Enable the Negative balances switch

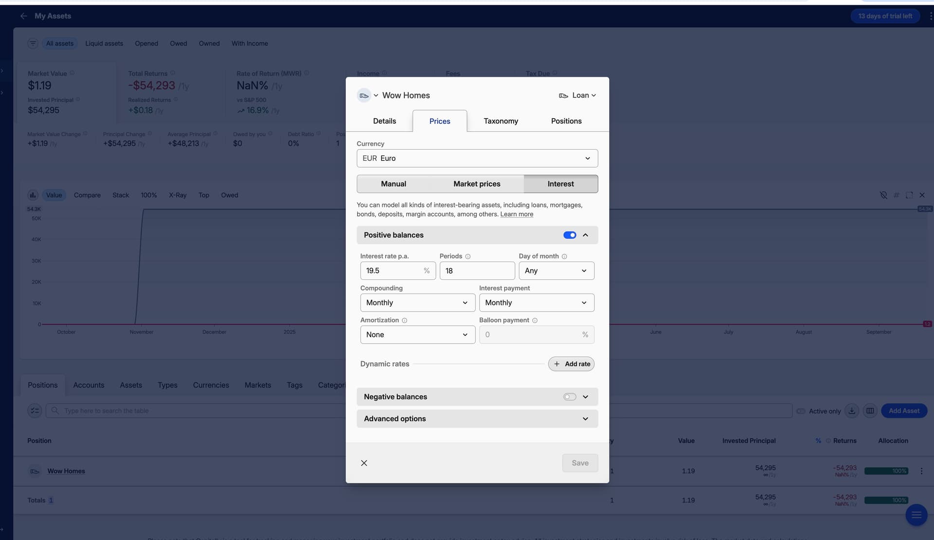coord(570,397)
